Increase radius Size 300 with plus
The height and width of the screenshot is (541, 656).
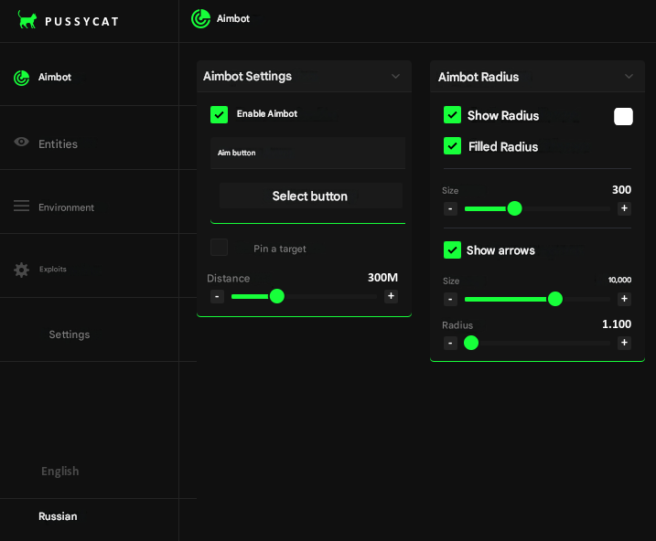(624, 208)
